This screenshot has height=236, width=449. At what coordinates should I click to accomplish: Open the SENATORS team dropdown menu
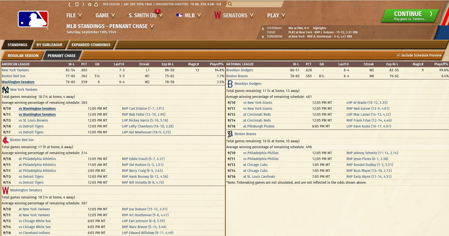click(x=234, y=15)
